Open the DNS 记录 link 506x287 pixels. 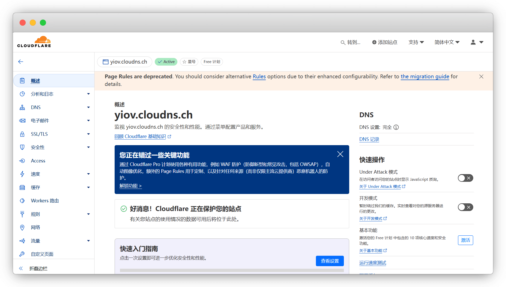(369, 139)
